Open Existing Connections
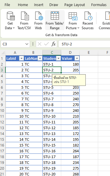Screen dimensions: 110x176 [105, 21]
